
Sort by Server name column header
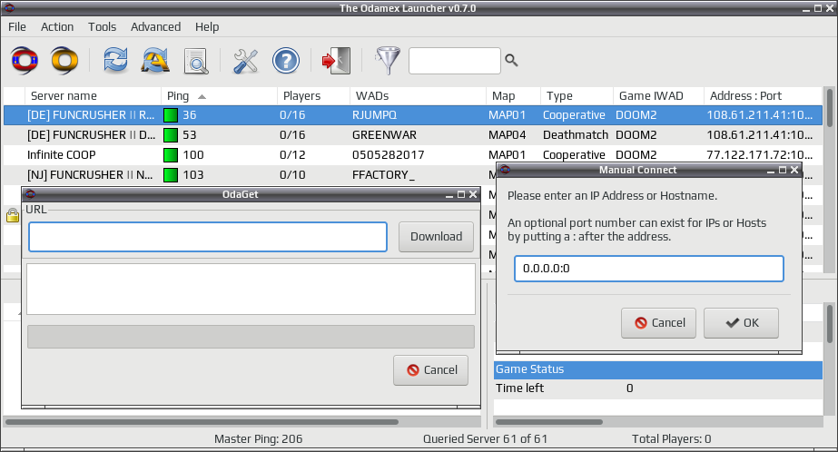[93, 95]
